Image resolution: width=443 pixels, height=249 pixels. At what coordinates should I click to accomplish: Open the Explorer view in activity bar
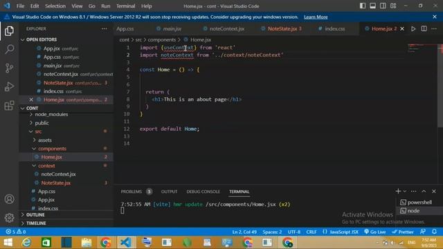(x=9, y=30)
